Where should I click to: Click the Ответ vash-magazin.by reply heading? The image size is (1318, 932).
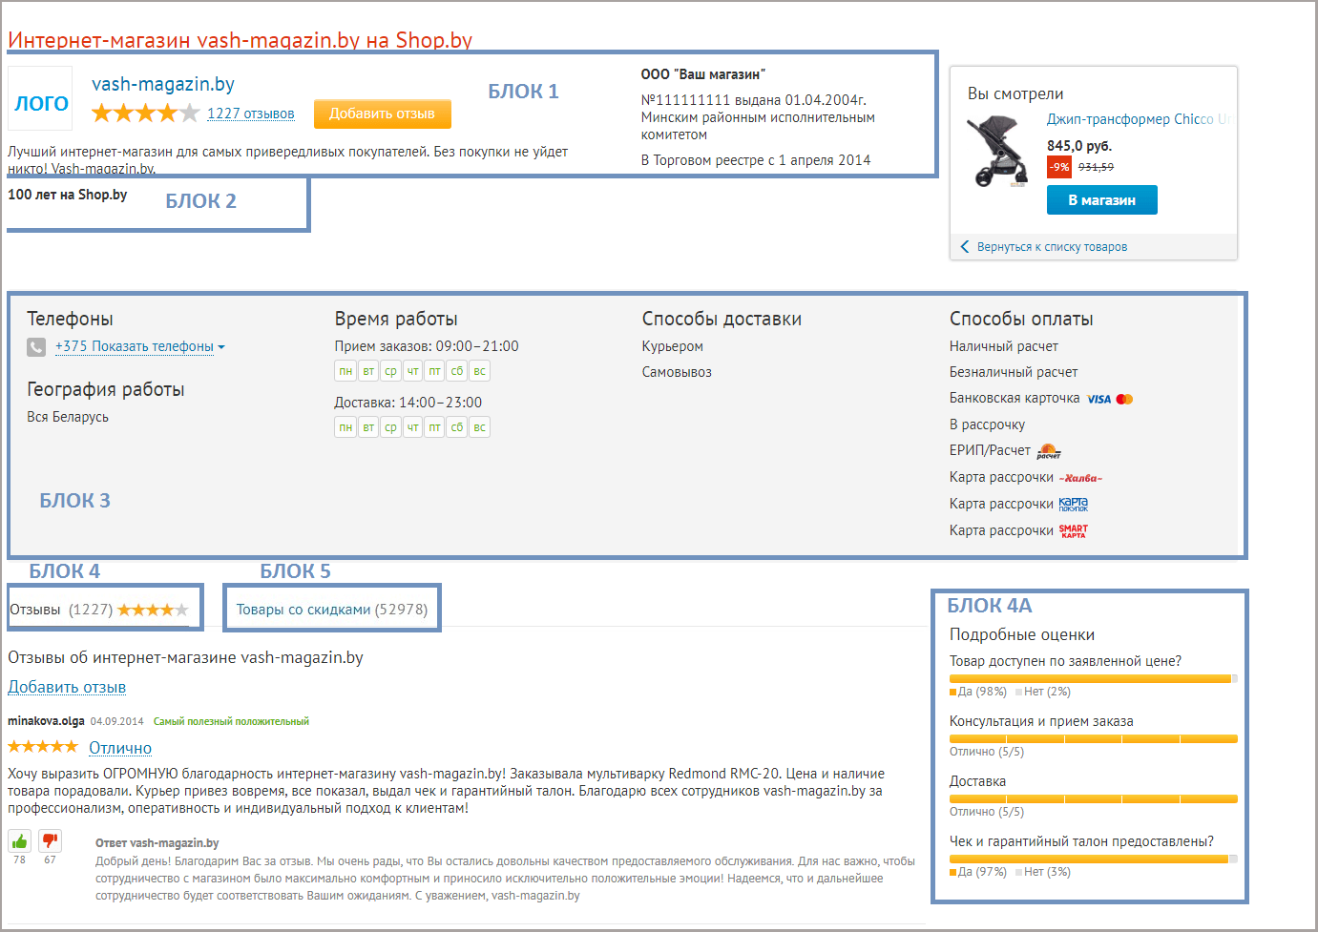pos(157,843)
